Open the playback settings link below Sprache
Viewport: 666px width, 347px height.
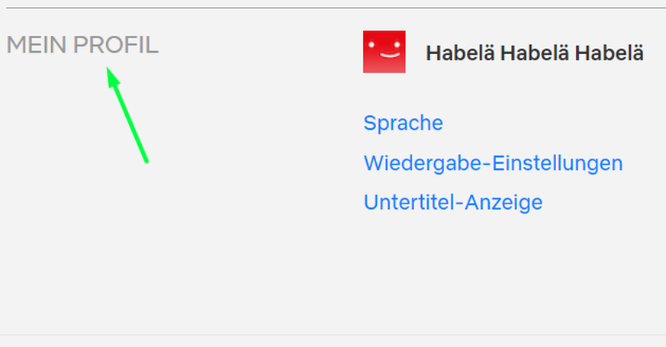(x=493, y=163)
